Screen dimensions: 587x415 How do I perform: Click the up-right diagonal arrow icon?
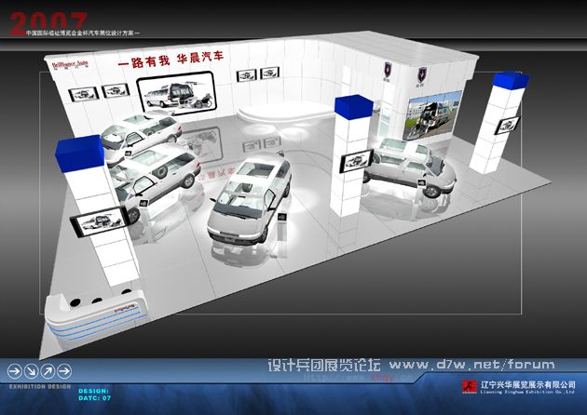(x=48, y=371)
